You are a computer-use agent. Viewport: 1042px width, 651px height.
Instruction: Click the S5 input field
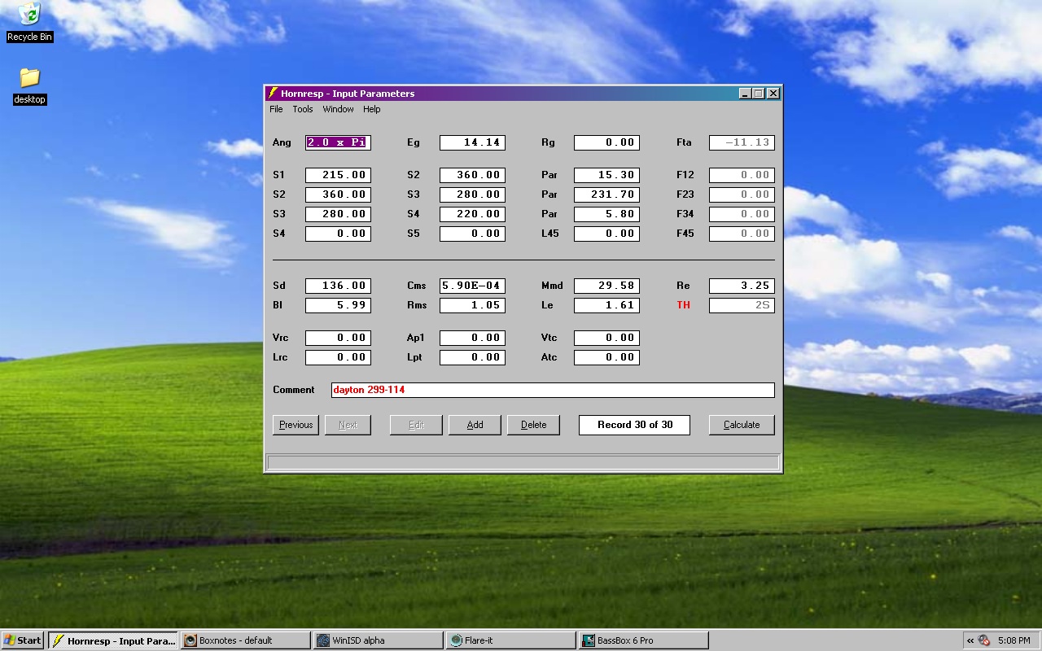point(472,234)
